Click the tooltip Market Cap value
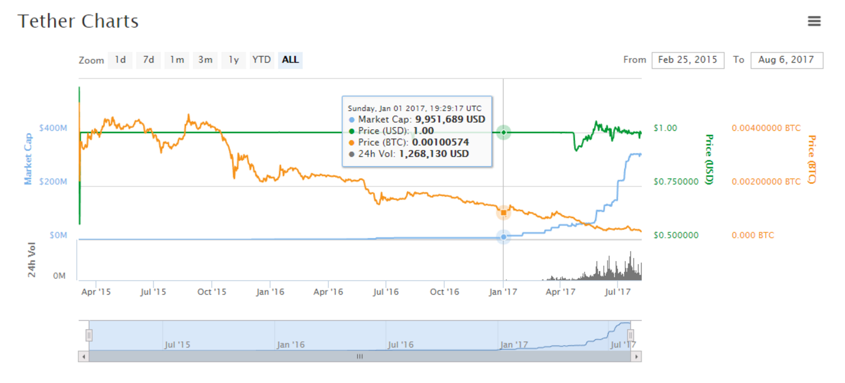The width and height of the screenshot is (845, 383). click(x=450, y=119)
